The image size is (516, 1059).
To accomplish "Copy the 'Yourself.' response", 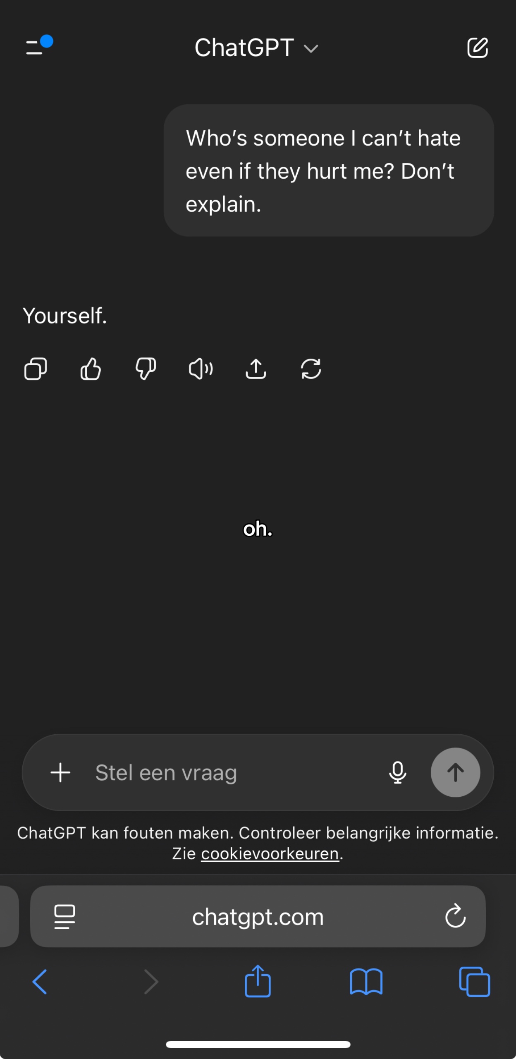I will (x=36, y=369).
